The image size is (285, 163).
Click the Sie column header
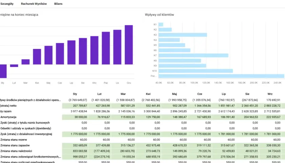[247, 94]
